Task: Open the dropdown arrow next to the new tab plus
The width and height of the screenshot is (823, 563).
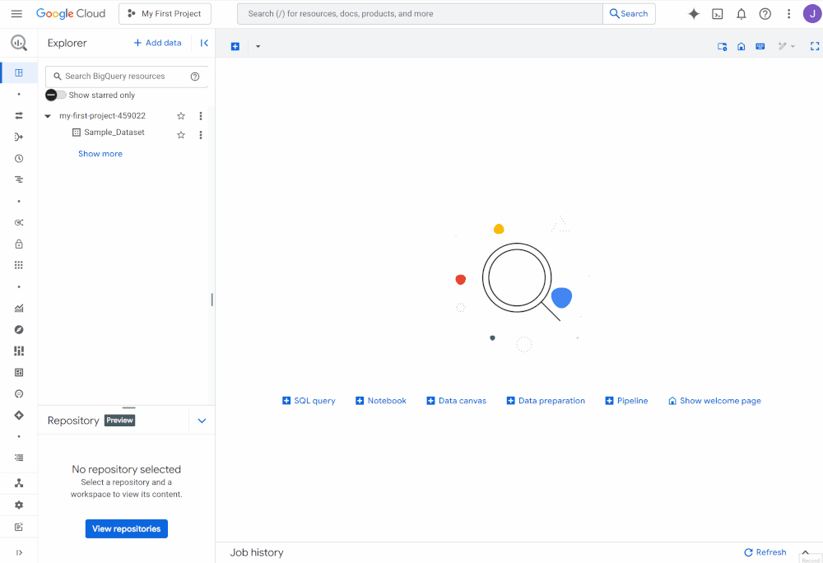Action: tap(258, 46)
